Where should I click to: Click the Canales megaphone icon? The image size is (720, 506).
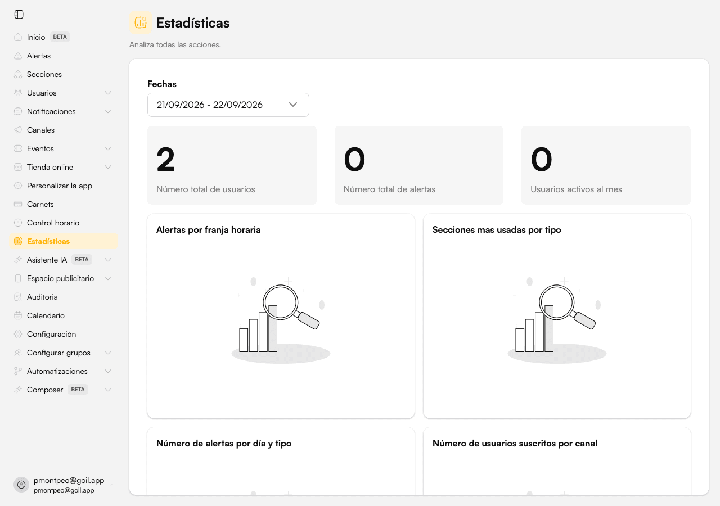pos(18,130)
